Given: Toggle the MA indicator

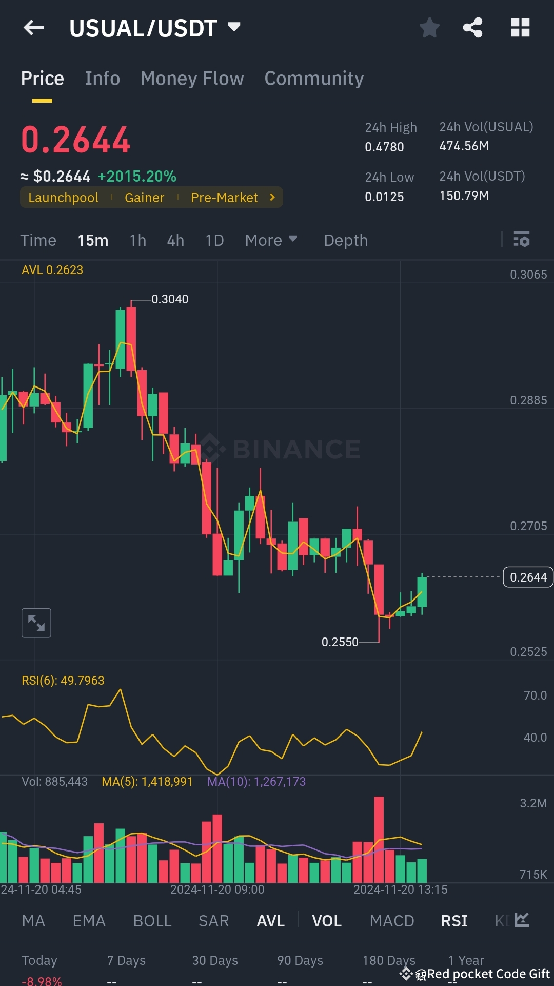Looking at the screenshot, I should [x=33, y=921].
